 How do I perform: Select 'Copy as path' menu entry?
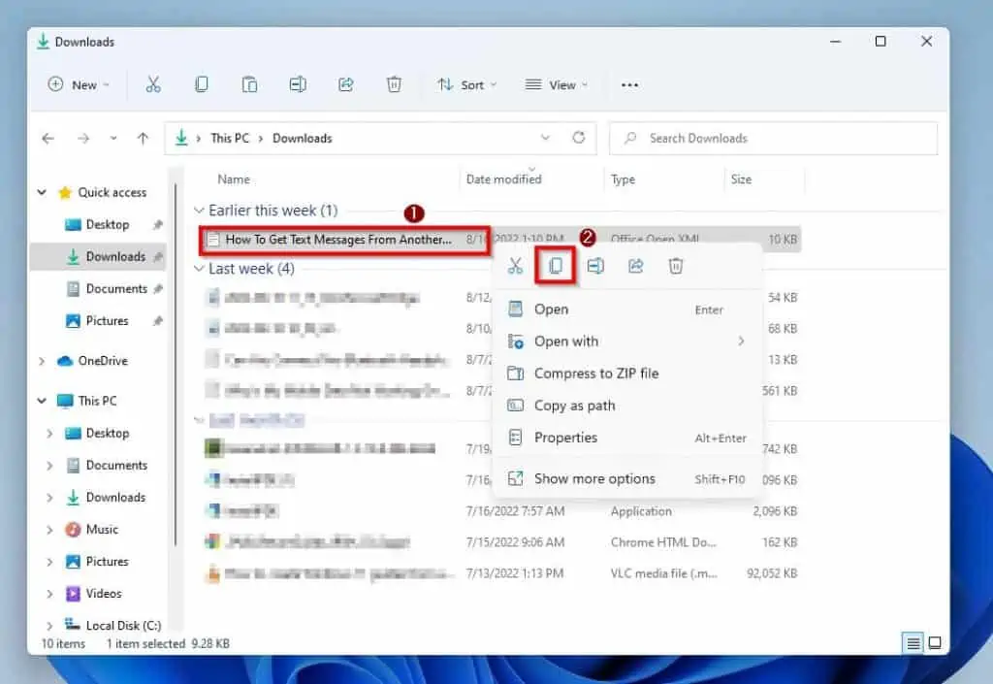pos(574,406)
